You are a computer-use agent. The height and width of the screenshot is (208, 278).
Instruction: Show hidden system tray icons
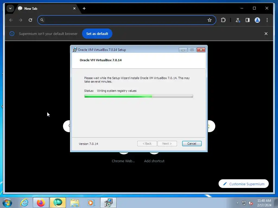(237, 203)
